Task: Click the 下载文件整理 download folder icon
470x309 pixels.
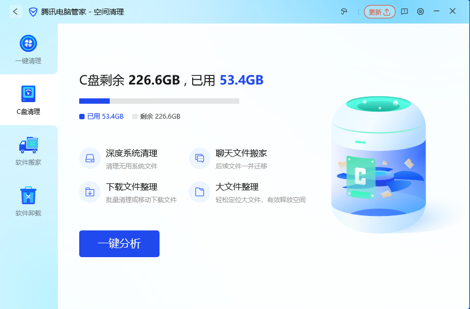Action: pos(90,192)
